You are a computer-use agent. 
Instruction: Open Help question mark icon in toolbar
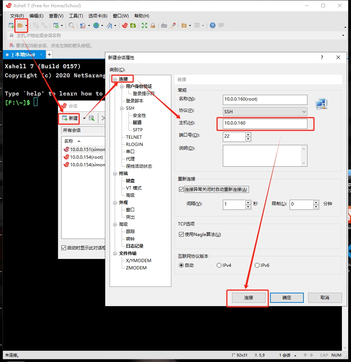[213, 25]
